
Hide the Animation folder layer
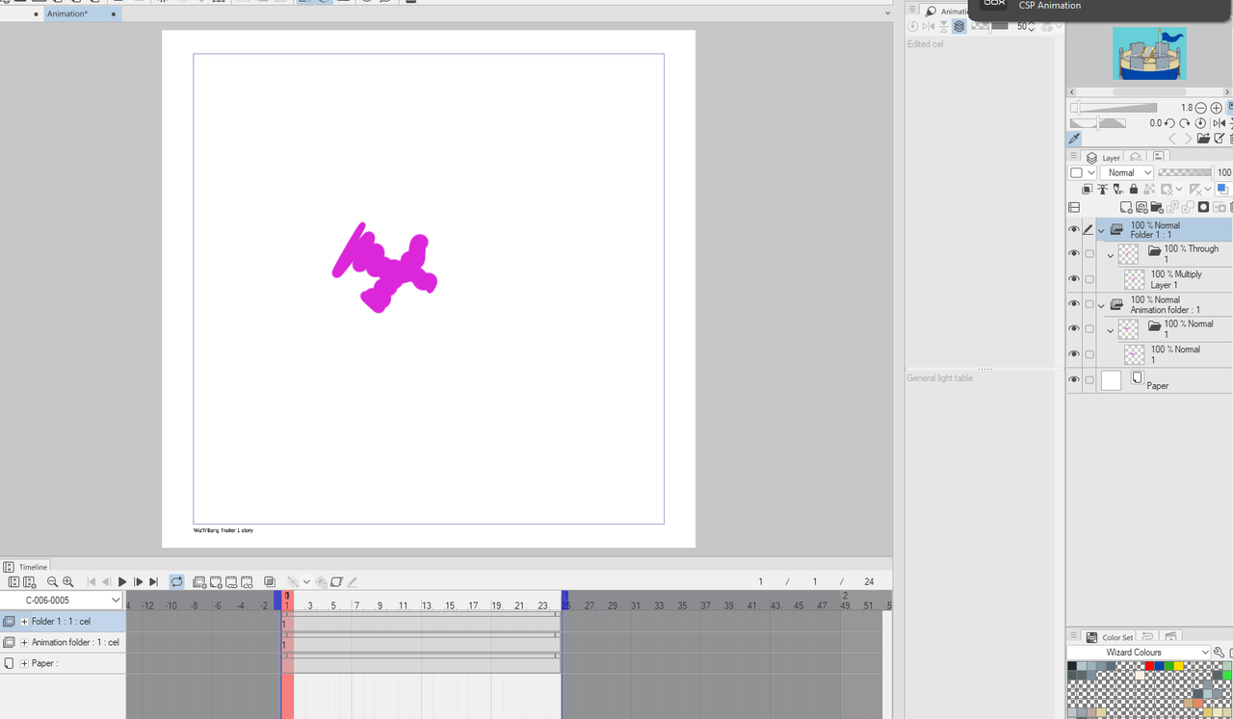tap(1073, 304)
